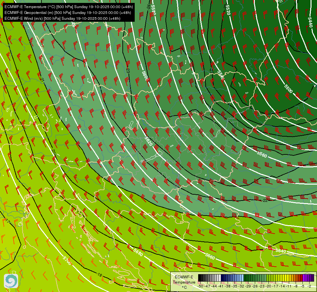Click the -41 value in the temperature legend
The image size is (317, 292).
tap(221, 286)
